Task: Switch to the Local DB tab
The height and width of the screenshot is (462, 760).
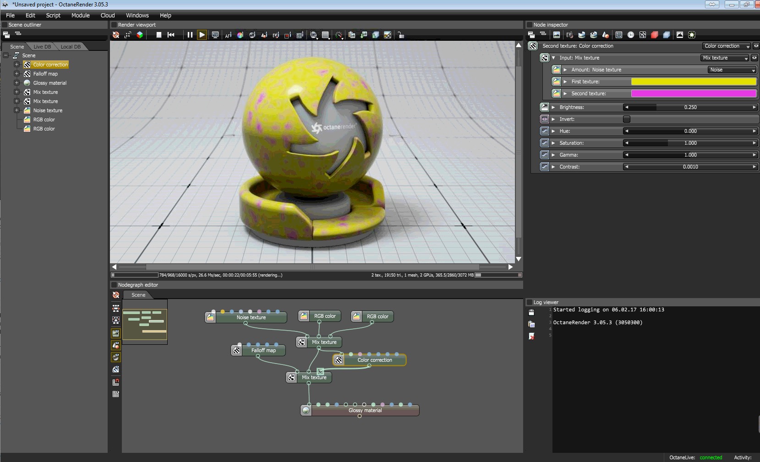Action: pyautogui.click(x=71, y=47)
